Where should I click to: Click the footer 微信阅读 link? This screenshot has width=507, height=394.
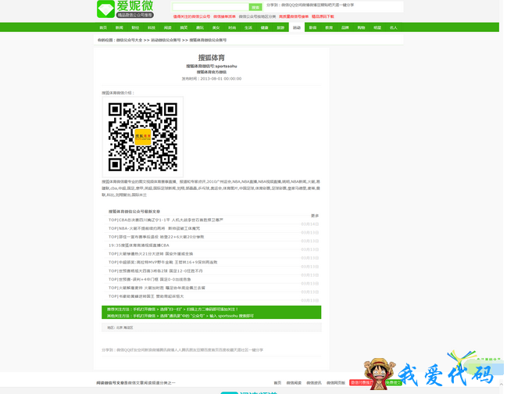(x=294, y=383)
